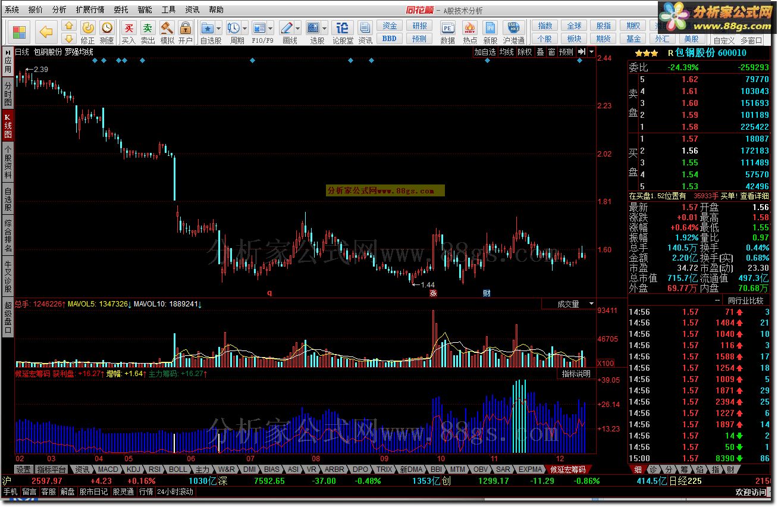Open the 资讯 news document icon

pos(365,27)
